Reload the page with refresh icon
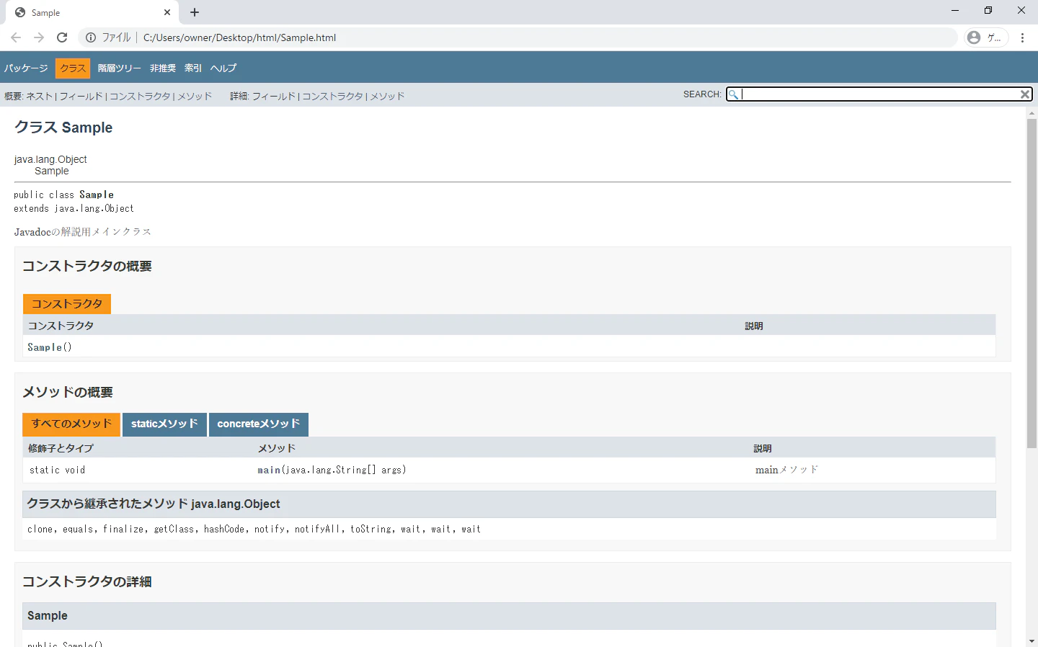1038x647 pixels. 62,37
